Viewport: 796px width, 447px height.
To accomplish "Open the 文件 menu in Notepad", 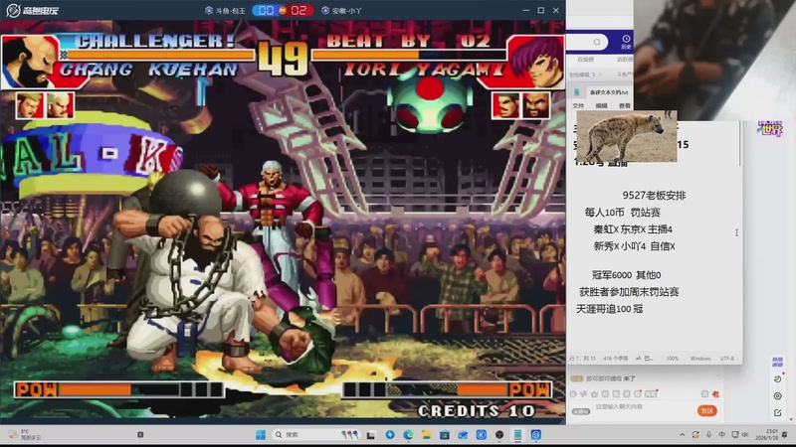I will point(578,105).
